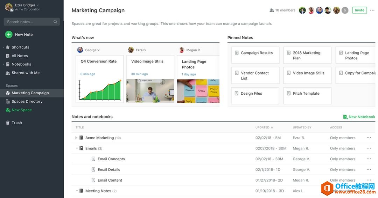378x198 pixels.
Task: Click the Notebooks book icon in sidebar
Action: tap(8, 64)
